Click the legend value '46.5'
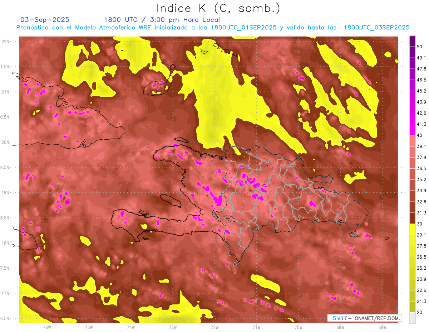The height and width of the screenshot is (332, 429). [421, 80]
